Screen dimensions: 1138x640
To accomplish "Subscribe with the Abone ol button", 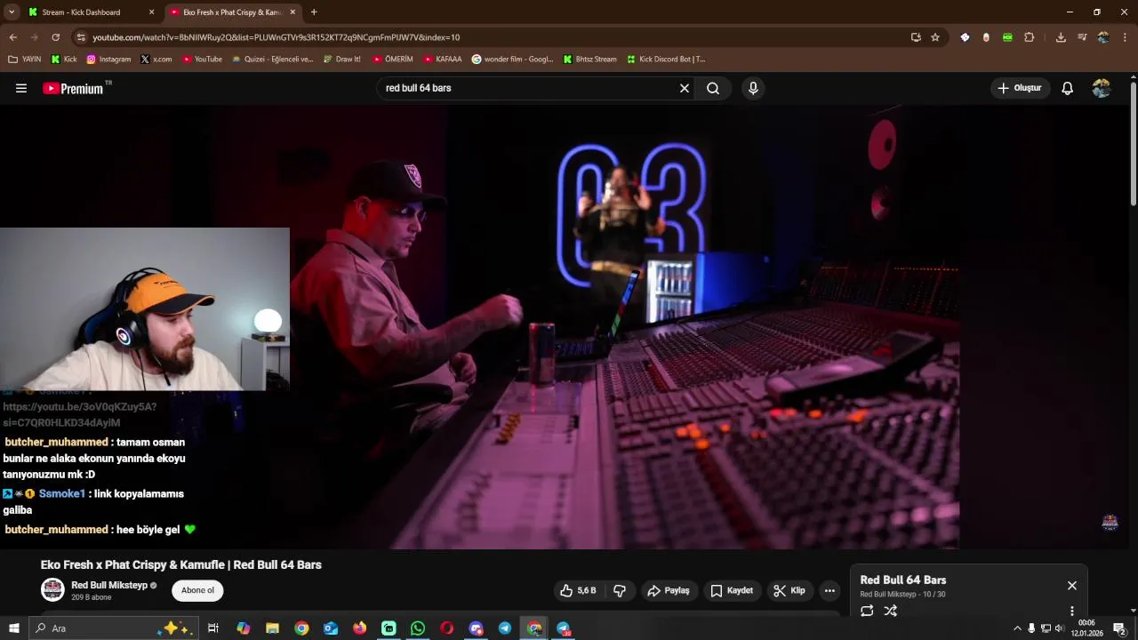I will coord(197,590).
